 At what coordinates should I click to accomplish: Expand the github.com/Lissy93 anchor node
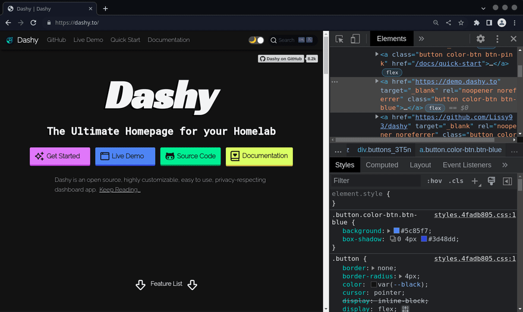point(377,117)
